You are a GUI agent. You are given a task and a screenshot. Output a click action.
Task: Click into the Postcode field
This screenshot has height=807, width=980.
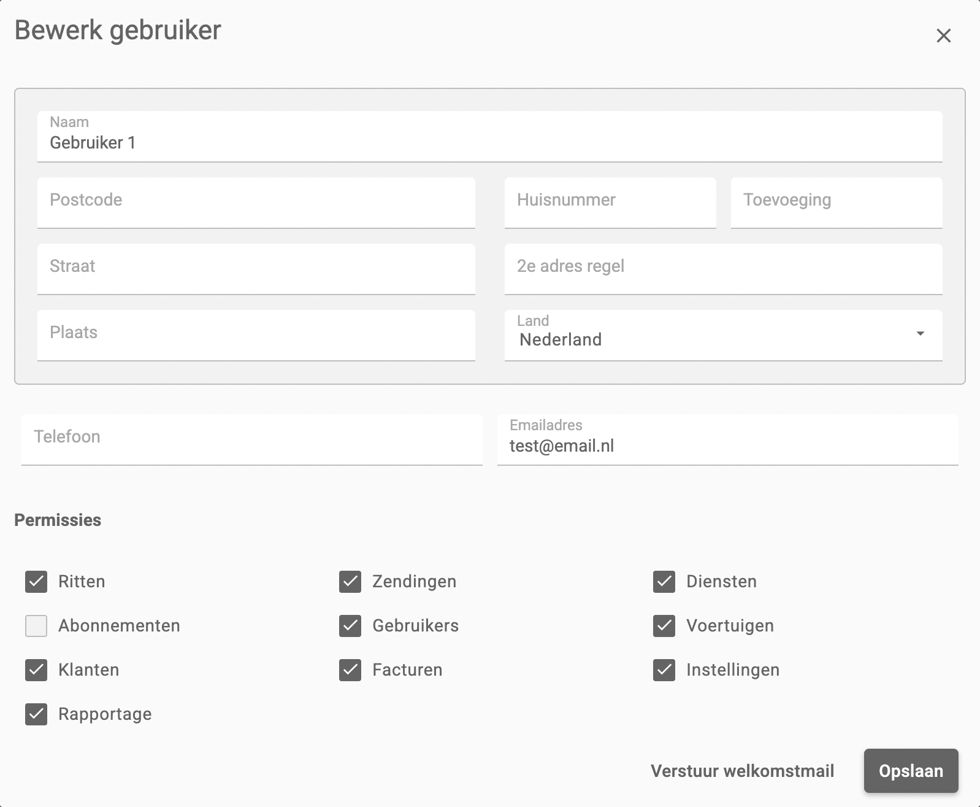[256, 203]
